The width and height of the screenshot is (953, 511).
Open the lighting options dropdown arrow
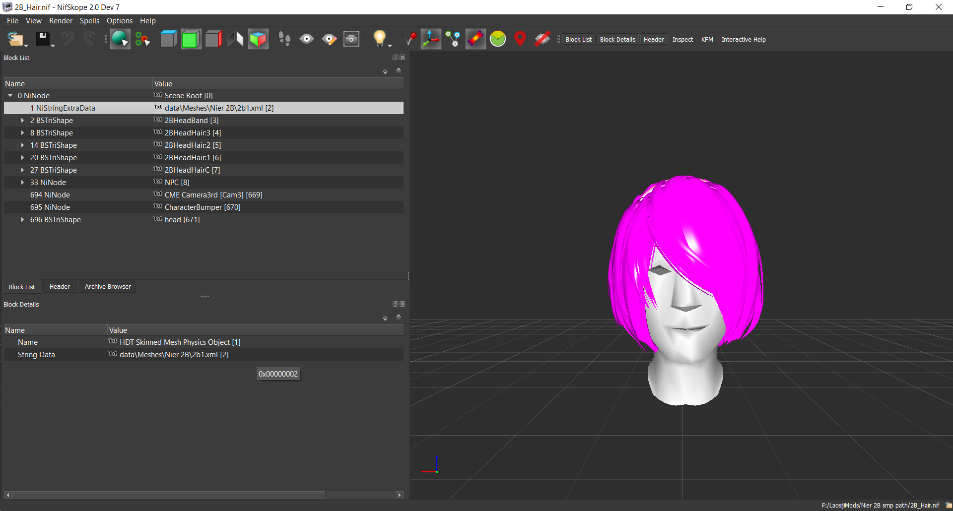(x=390, y=45)
